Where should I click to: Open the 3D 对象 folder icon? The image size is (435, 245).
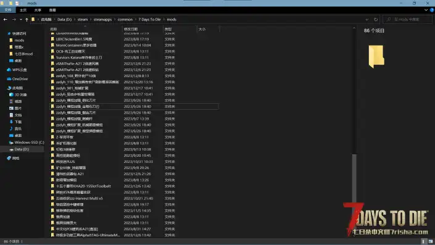(11, 94)
